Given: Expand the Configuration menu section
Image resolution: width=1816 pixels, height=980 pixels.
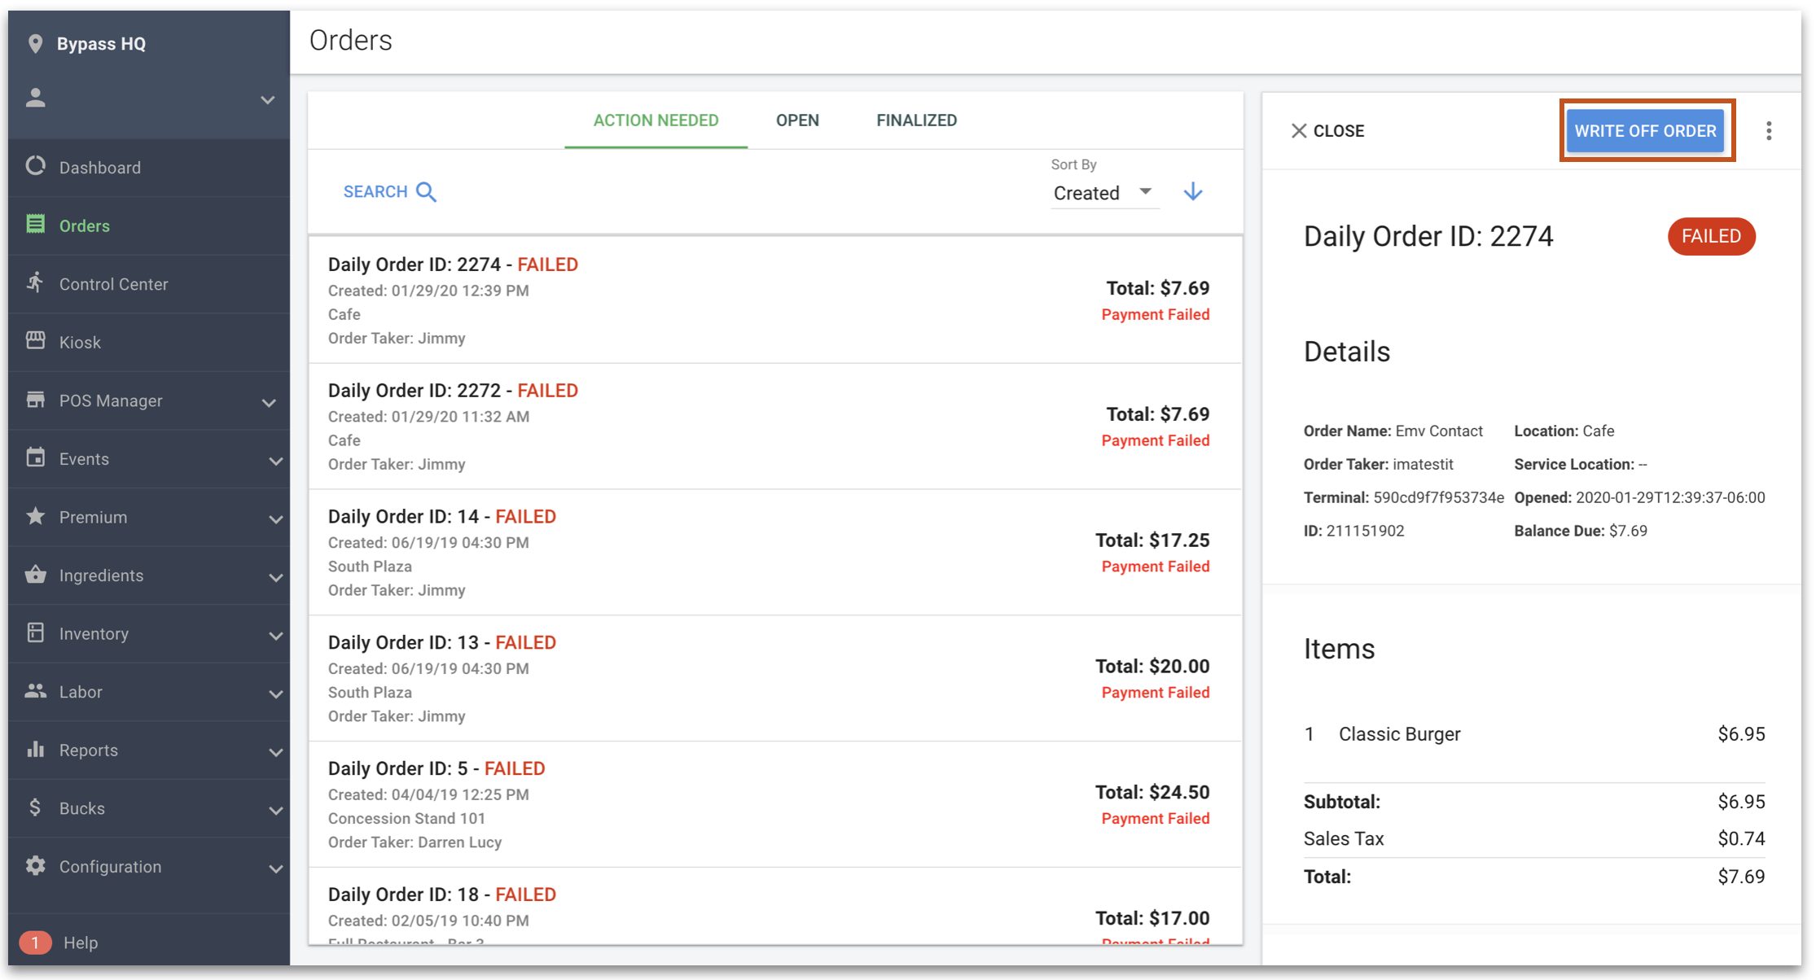Looking at the screenshot, I should 150,867.
